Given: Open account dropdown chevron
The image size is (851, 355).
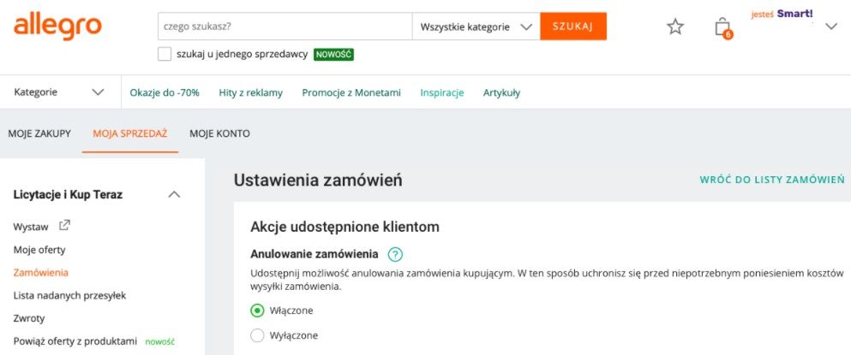Looking at the screenshot, I should pos(830,27).
